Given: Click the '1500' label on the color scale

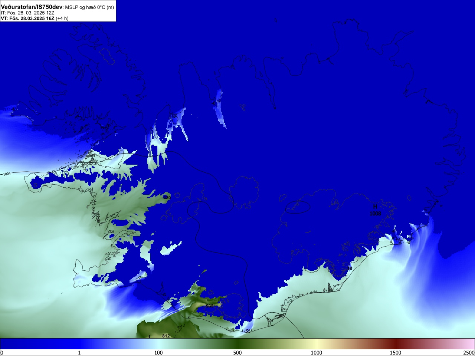Looking at the screenshot, I should 396,353.
